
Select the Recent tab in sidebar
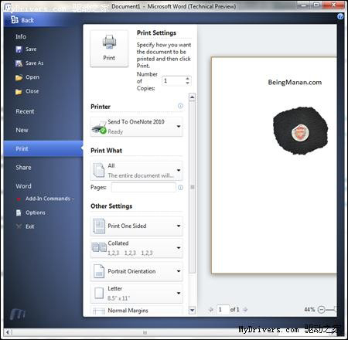[x=25, y=111]
